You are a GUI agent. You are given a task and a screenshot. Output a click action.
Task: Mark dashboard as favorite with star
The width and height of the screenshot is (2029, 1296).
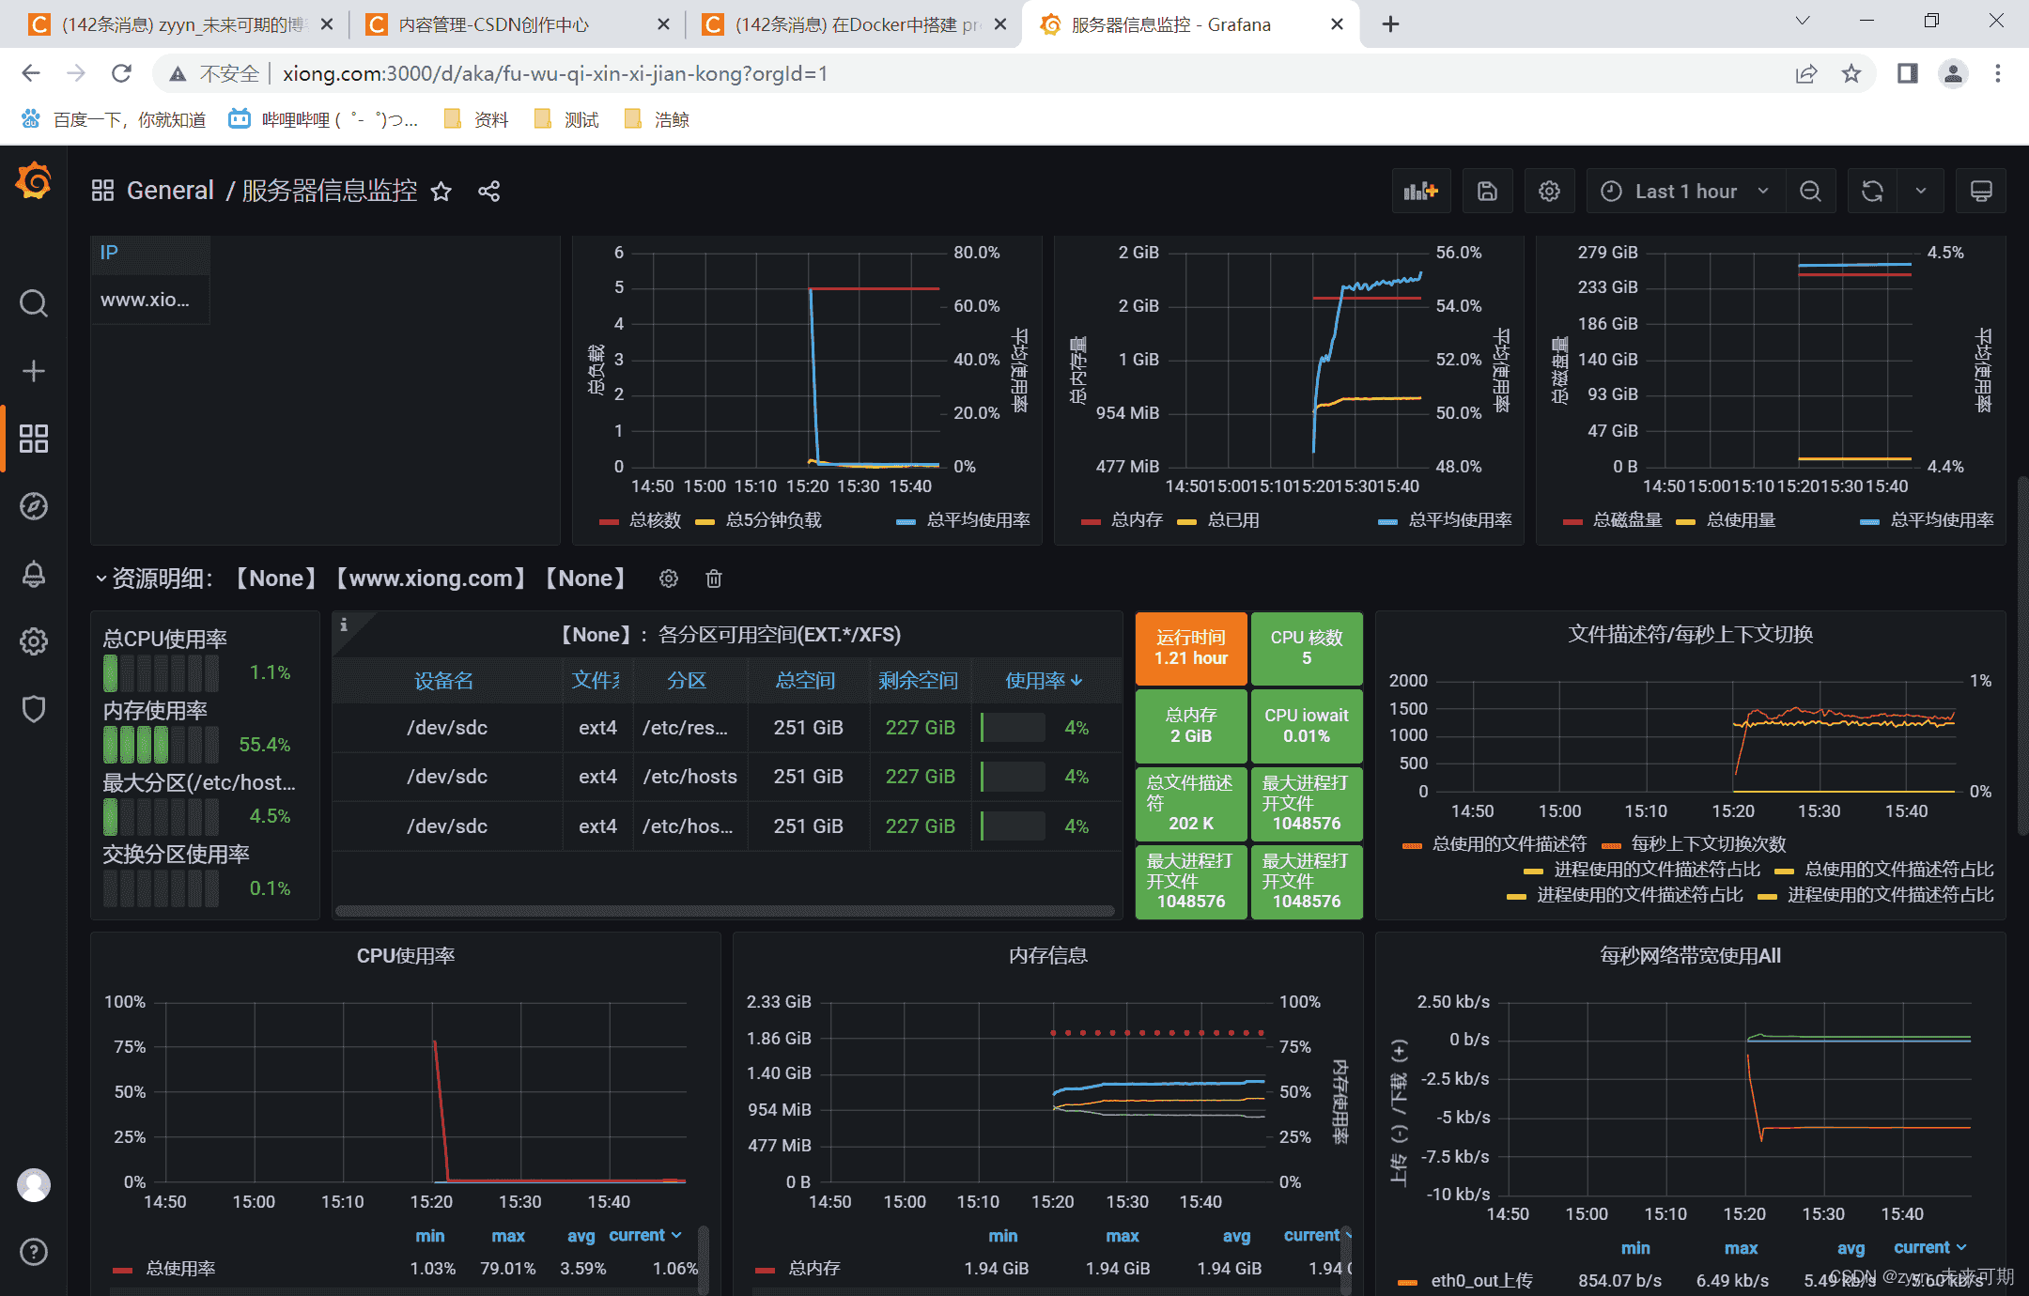click(x=441, y=192)
